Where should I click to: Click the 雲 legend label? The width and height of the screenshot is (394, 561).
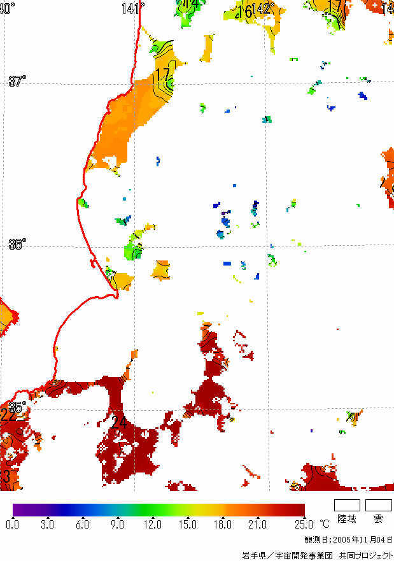(x=378, y=519)
